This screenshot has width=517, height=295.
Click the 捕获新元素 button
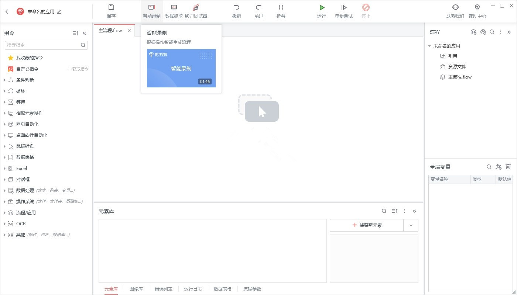pyautogui.click(x=366, y=225)
